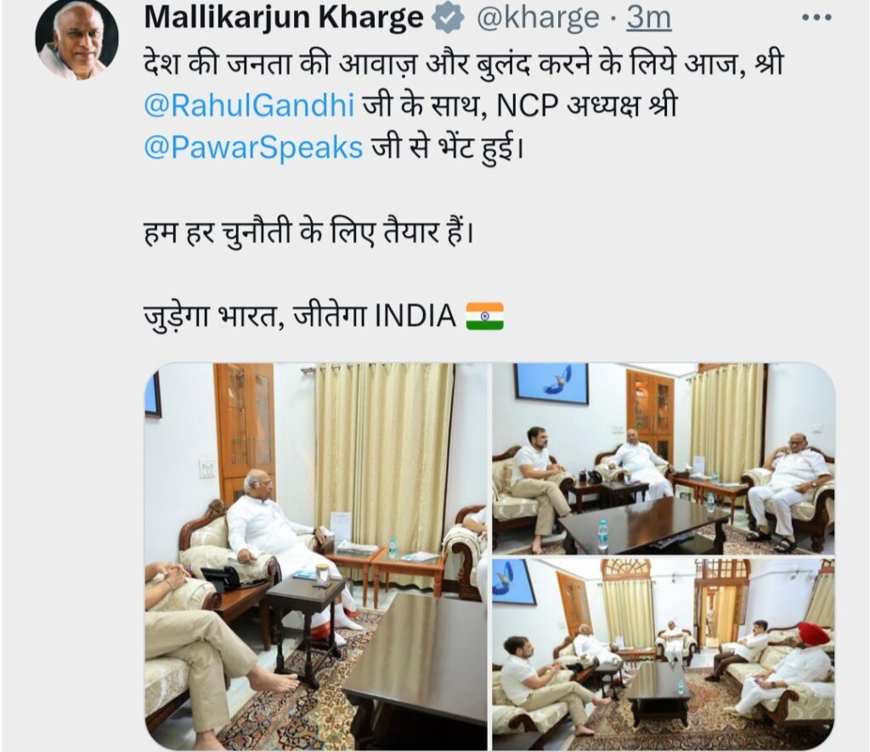
Task: Open Mallikarjun Kharge's profile avatar
Action: (77, 39)
